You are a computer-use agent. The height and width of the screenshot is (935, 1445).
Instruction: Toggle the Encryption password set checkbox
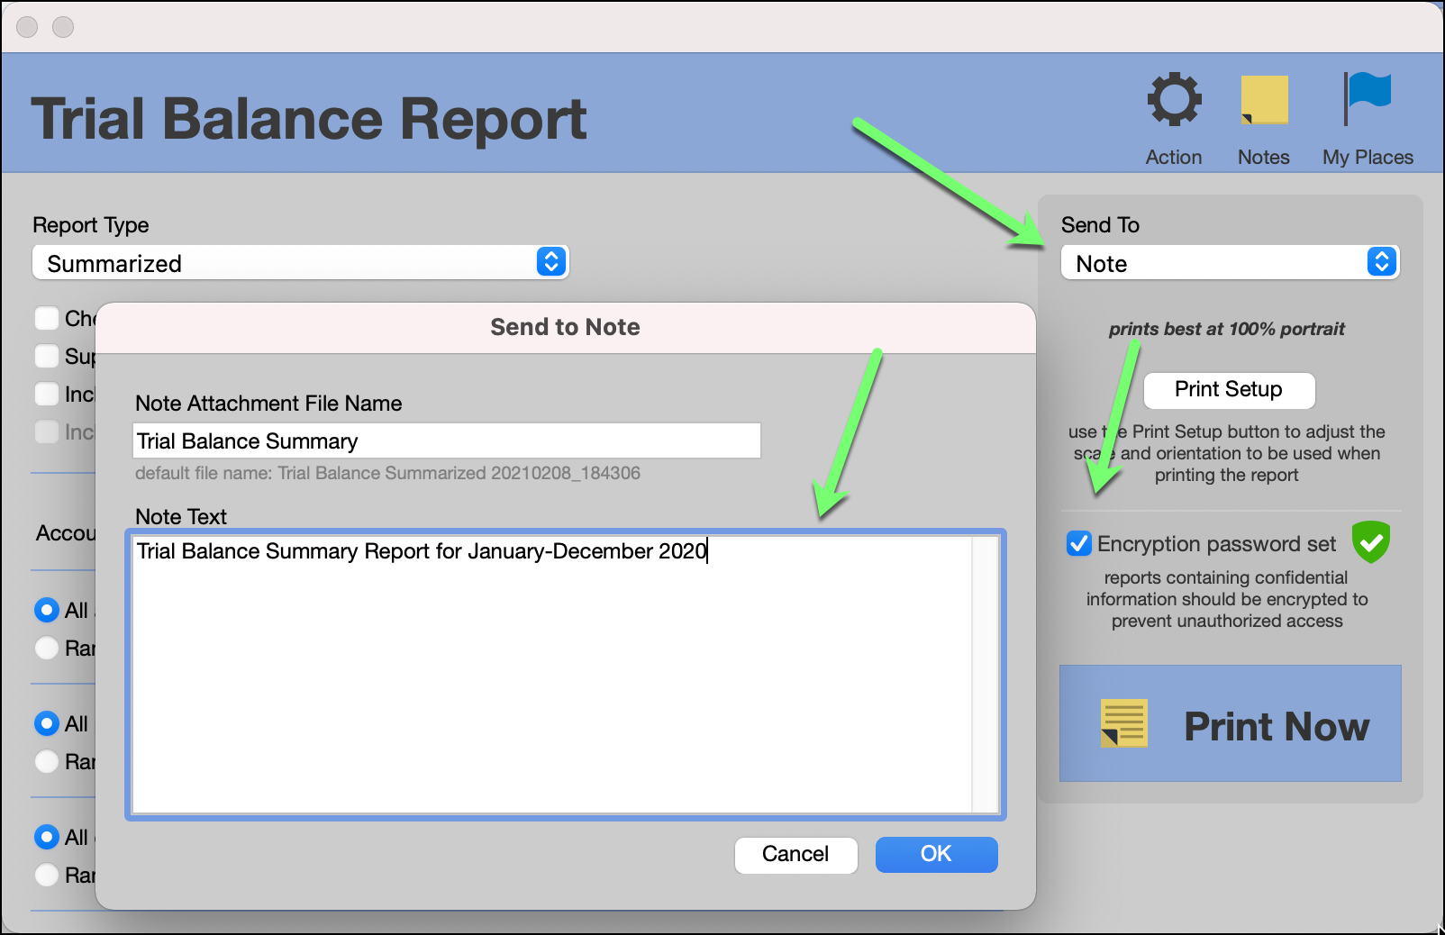coord(1077,543)
